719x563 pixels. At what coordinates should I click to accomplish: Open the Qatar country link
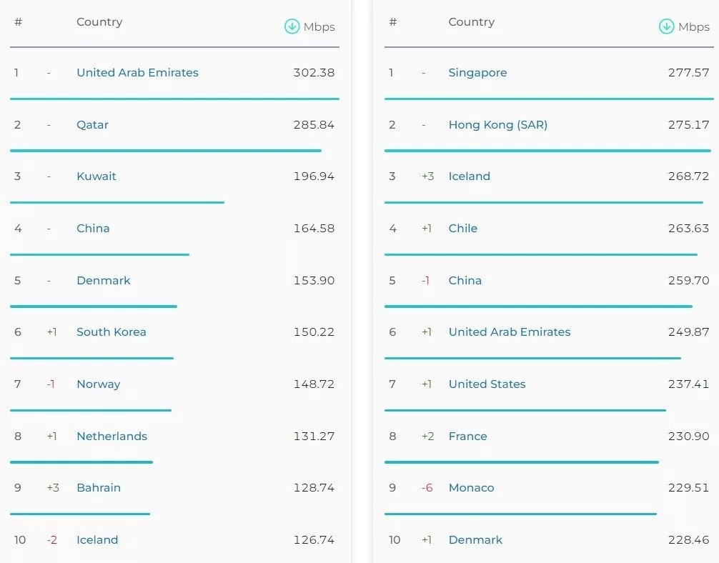coord(92,124)
